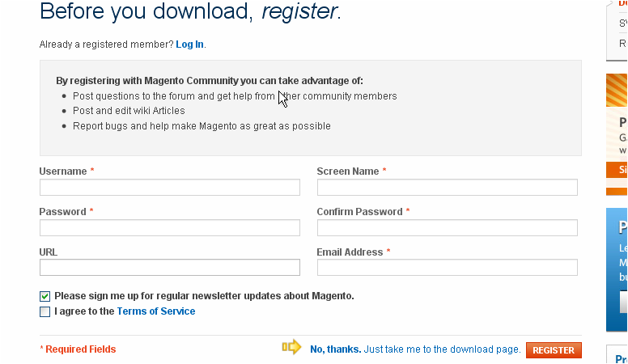Click the Email Address field
Viewport: 628px width, 364px height.
[x=447, y=268]
